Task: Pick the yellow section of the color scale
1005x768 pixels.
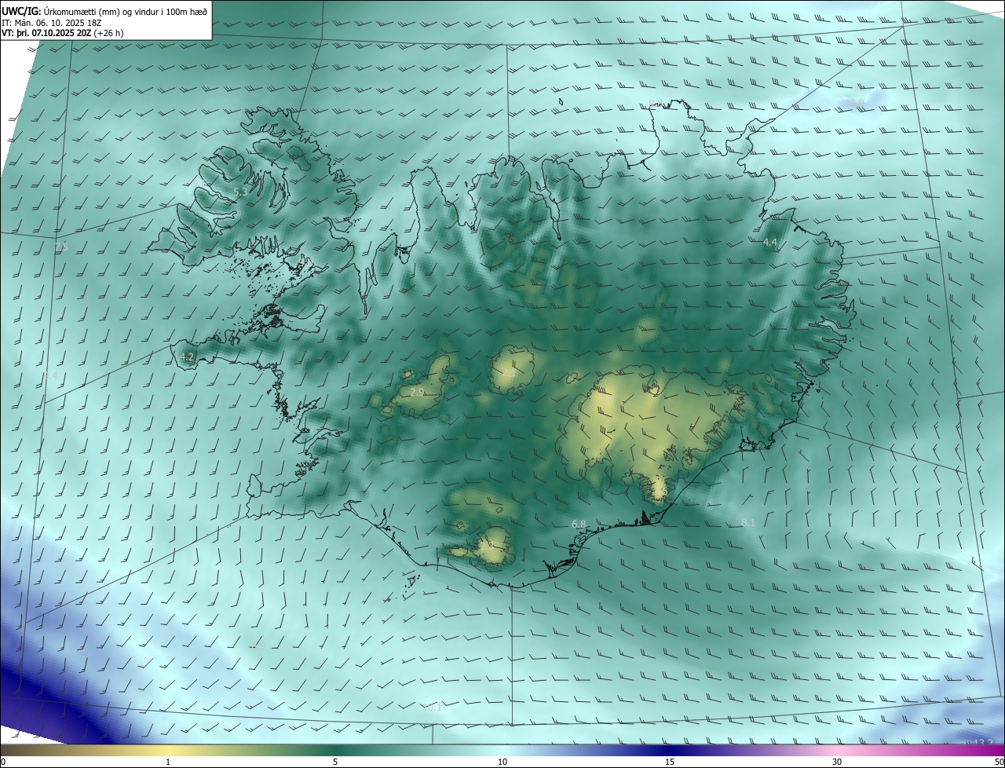Action: point(168,750)
